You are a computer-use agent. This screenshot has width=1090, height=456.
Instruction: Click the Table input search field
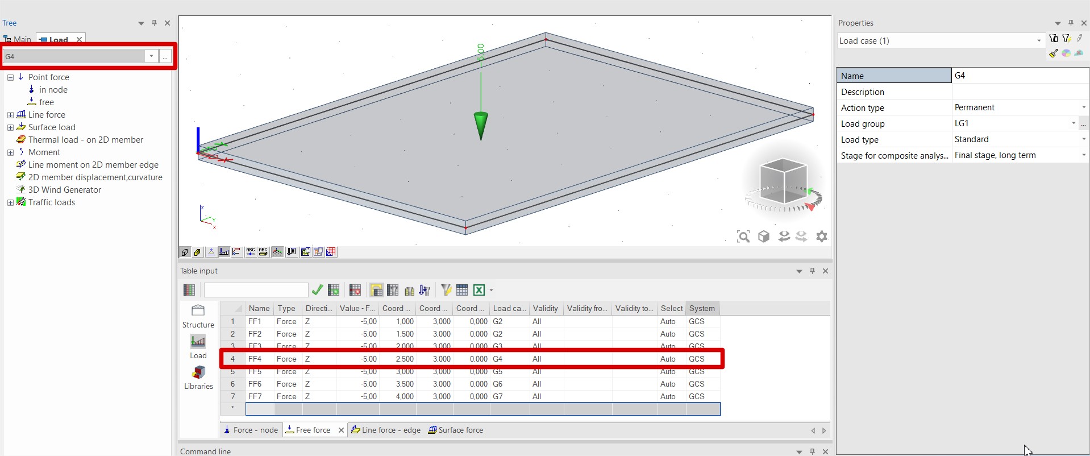point(256,290)
